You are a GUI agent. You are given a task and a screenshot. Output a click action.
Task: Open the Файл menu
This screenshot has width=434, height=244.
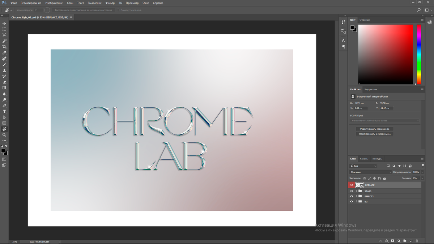point(14,3)
